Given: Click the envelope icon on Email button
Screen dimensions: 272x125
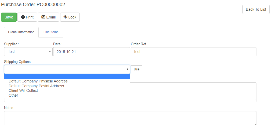Looking at the screenshot, I should [x=43, y=17].
